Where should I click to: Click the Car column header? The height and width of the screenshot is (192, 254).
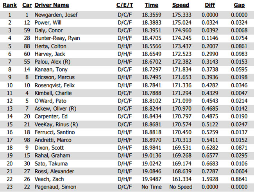click(27, 5)
